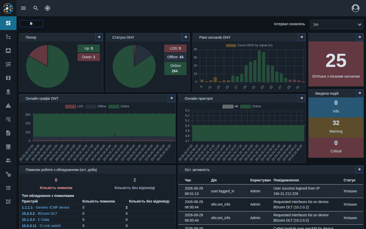This screenshot has height=229, width=366.
Task: Open the memory chip sidebar icon
Action: (x=8, y=51)
